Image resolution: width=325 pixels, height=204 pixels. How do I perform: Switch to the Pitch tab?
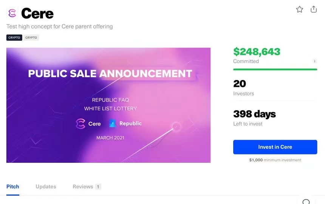pyautogui.click(x=13, y=187)
